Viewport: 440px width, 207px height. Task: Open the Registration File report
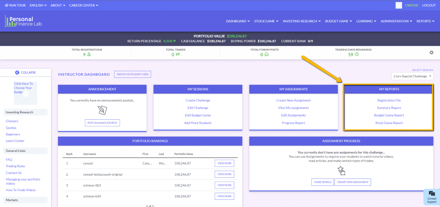pos(389,100)
